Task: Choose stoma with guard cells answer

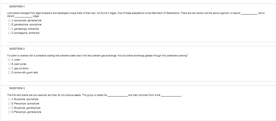Action: point(9,72)
